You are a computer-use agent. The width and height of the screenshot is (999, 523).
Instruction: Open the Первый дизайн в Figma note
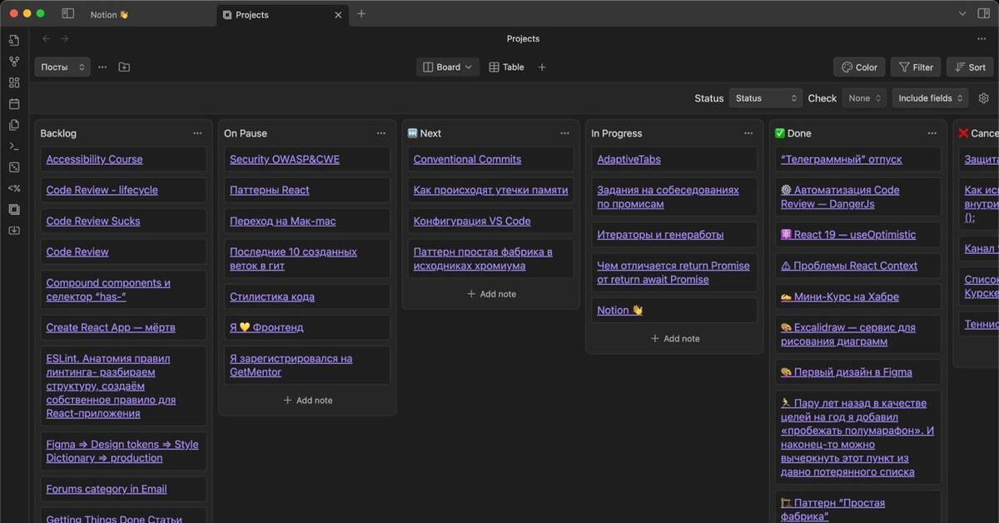click(x=847, y=372)
